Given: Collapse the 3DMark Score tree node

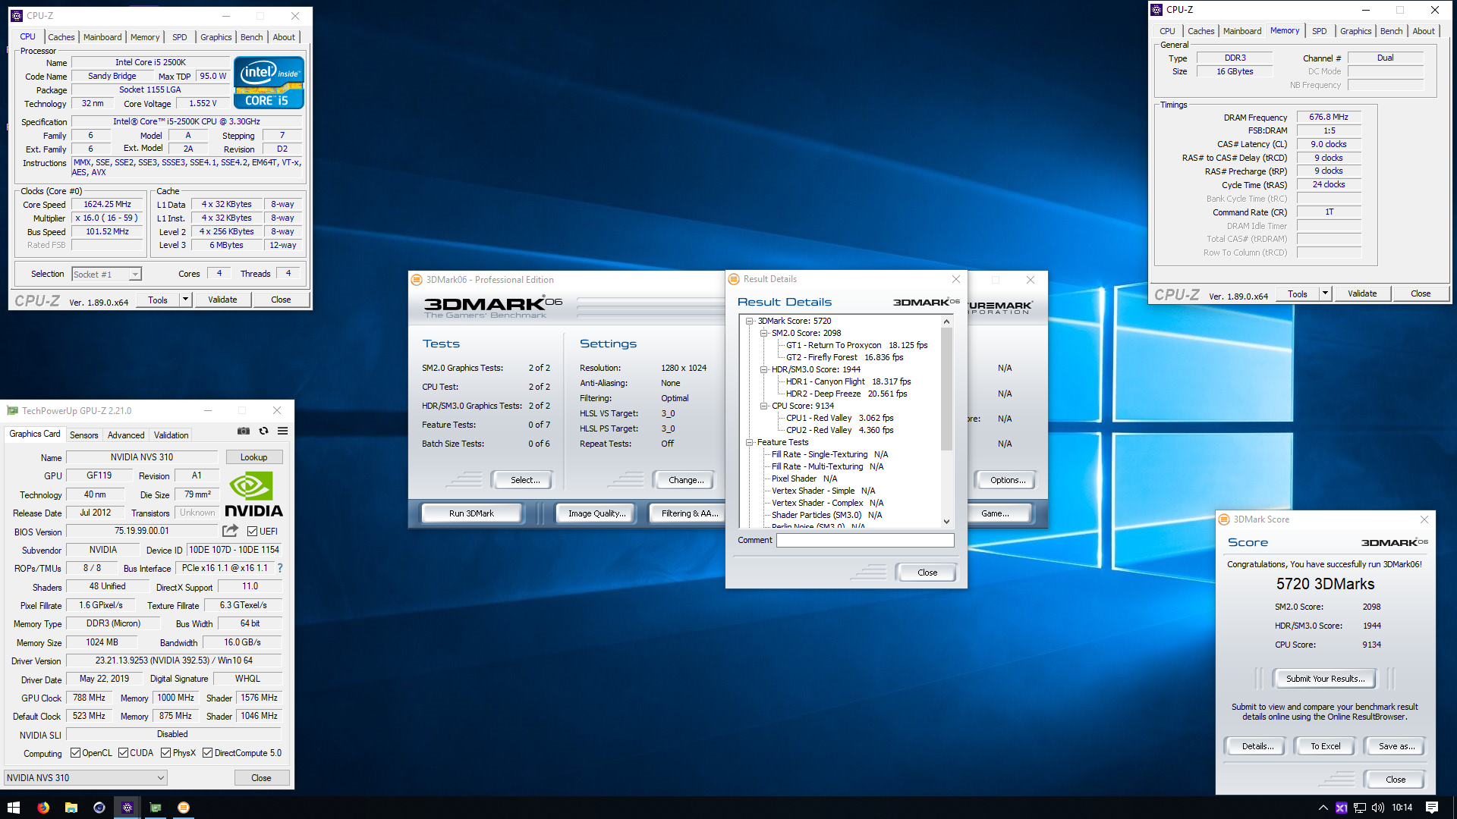Looking at the screenshot, I should 750,321.
